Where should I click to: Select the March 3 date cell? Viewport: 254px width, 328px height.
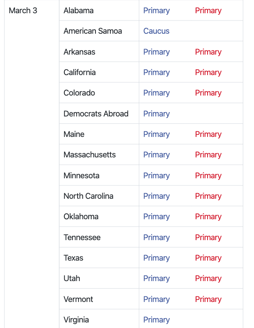32,164
